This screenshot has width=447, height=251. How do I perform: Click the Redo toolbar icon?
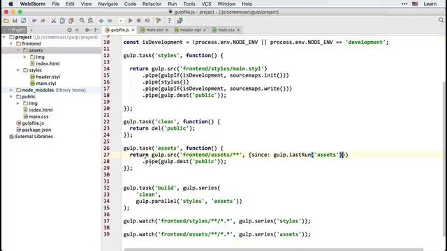43,20
